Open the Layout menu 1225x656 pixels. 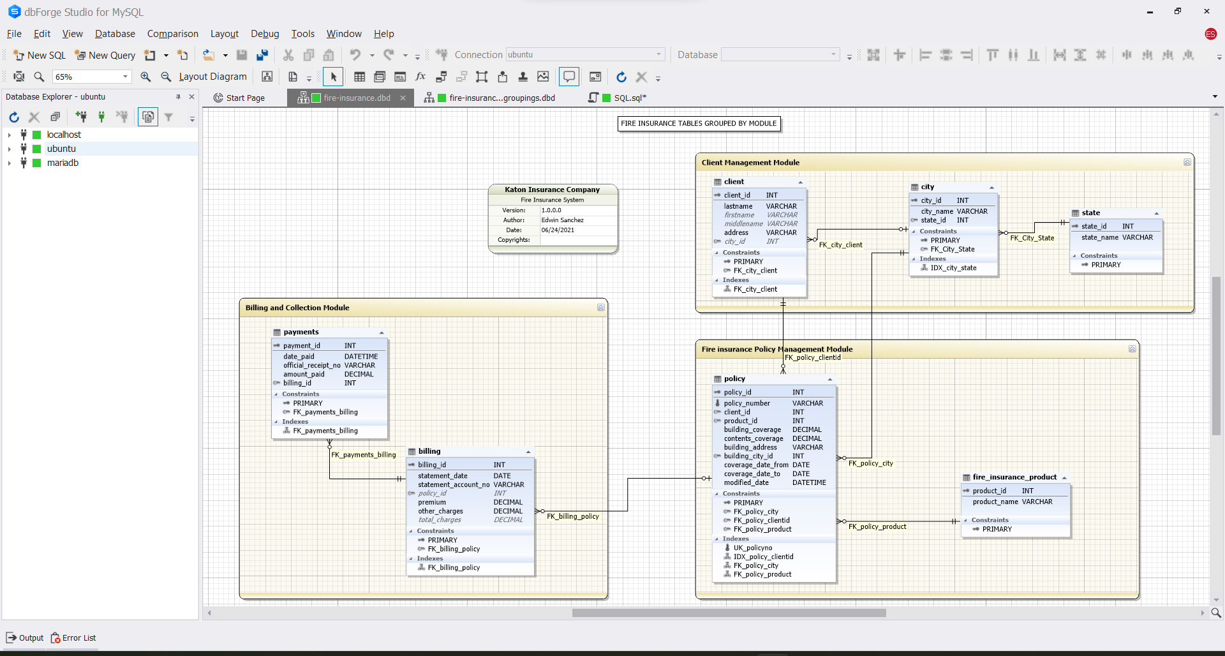click(225, 34)
